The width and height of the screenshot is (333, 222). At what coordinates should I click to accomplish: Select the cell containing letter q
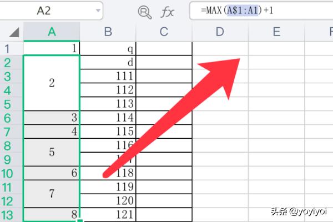click(x=108, y=49)
